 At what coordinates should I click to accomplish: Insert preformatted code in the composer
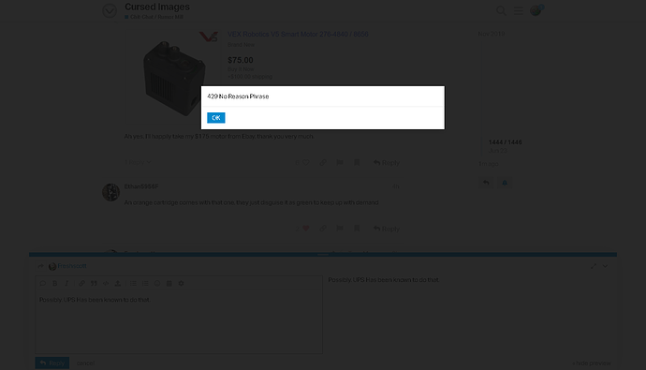106,284
